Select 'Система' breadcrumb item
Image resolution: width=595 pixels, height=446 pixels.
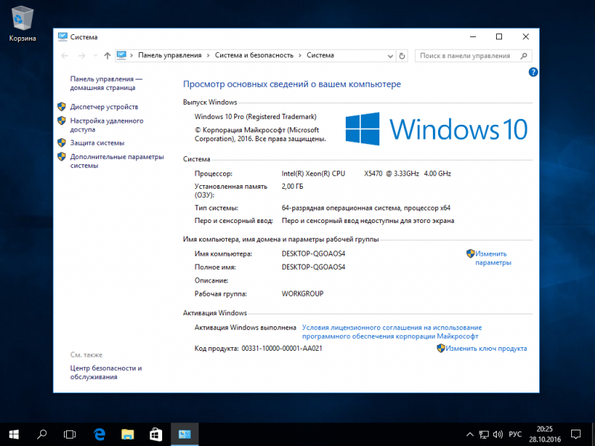tap(321, 55)
